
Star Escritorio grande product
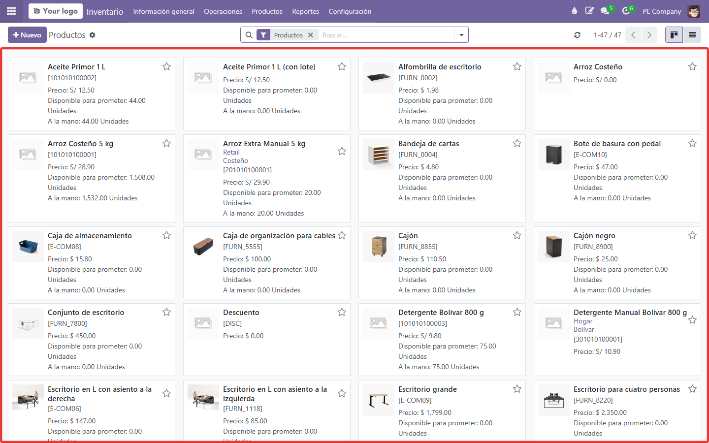click(517, 389)
